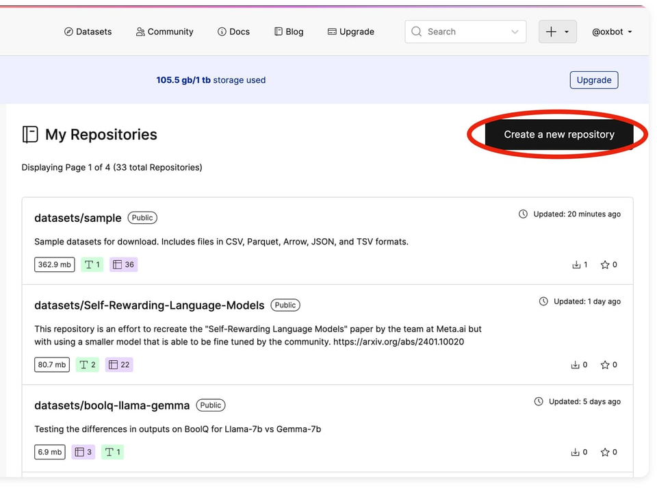The image size is (657, 493).
Task: Click the Blog icon in the top navigation
Action: (279, 31)
